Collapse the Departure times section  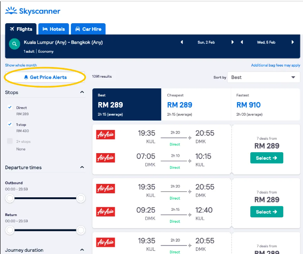tap(82, 167)
